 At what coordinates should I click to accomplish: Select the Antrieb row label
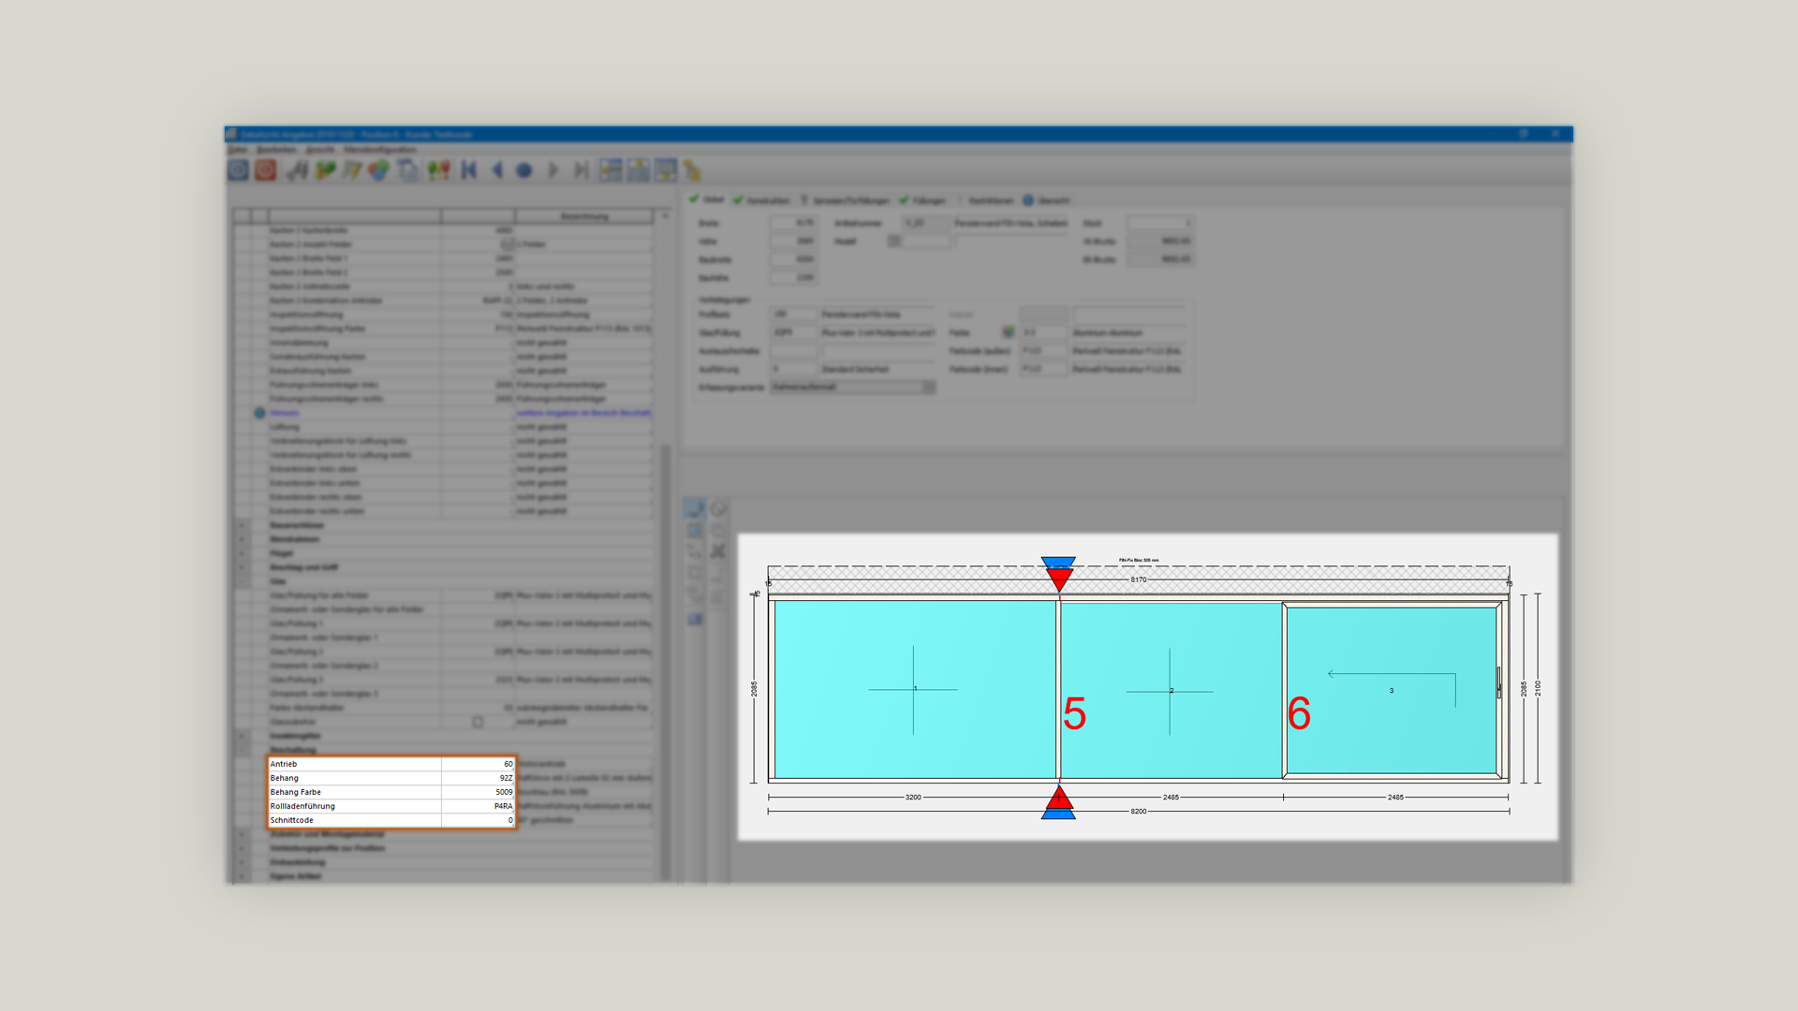click(x=284, y=764)
